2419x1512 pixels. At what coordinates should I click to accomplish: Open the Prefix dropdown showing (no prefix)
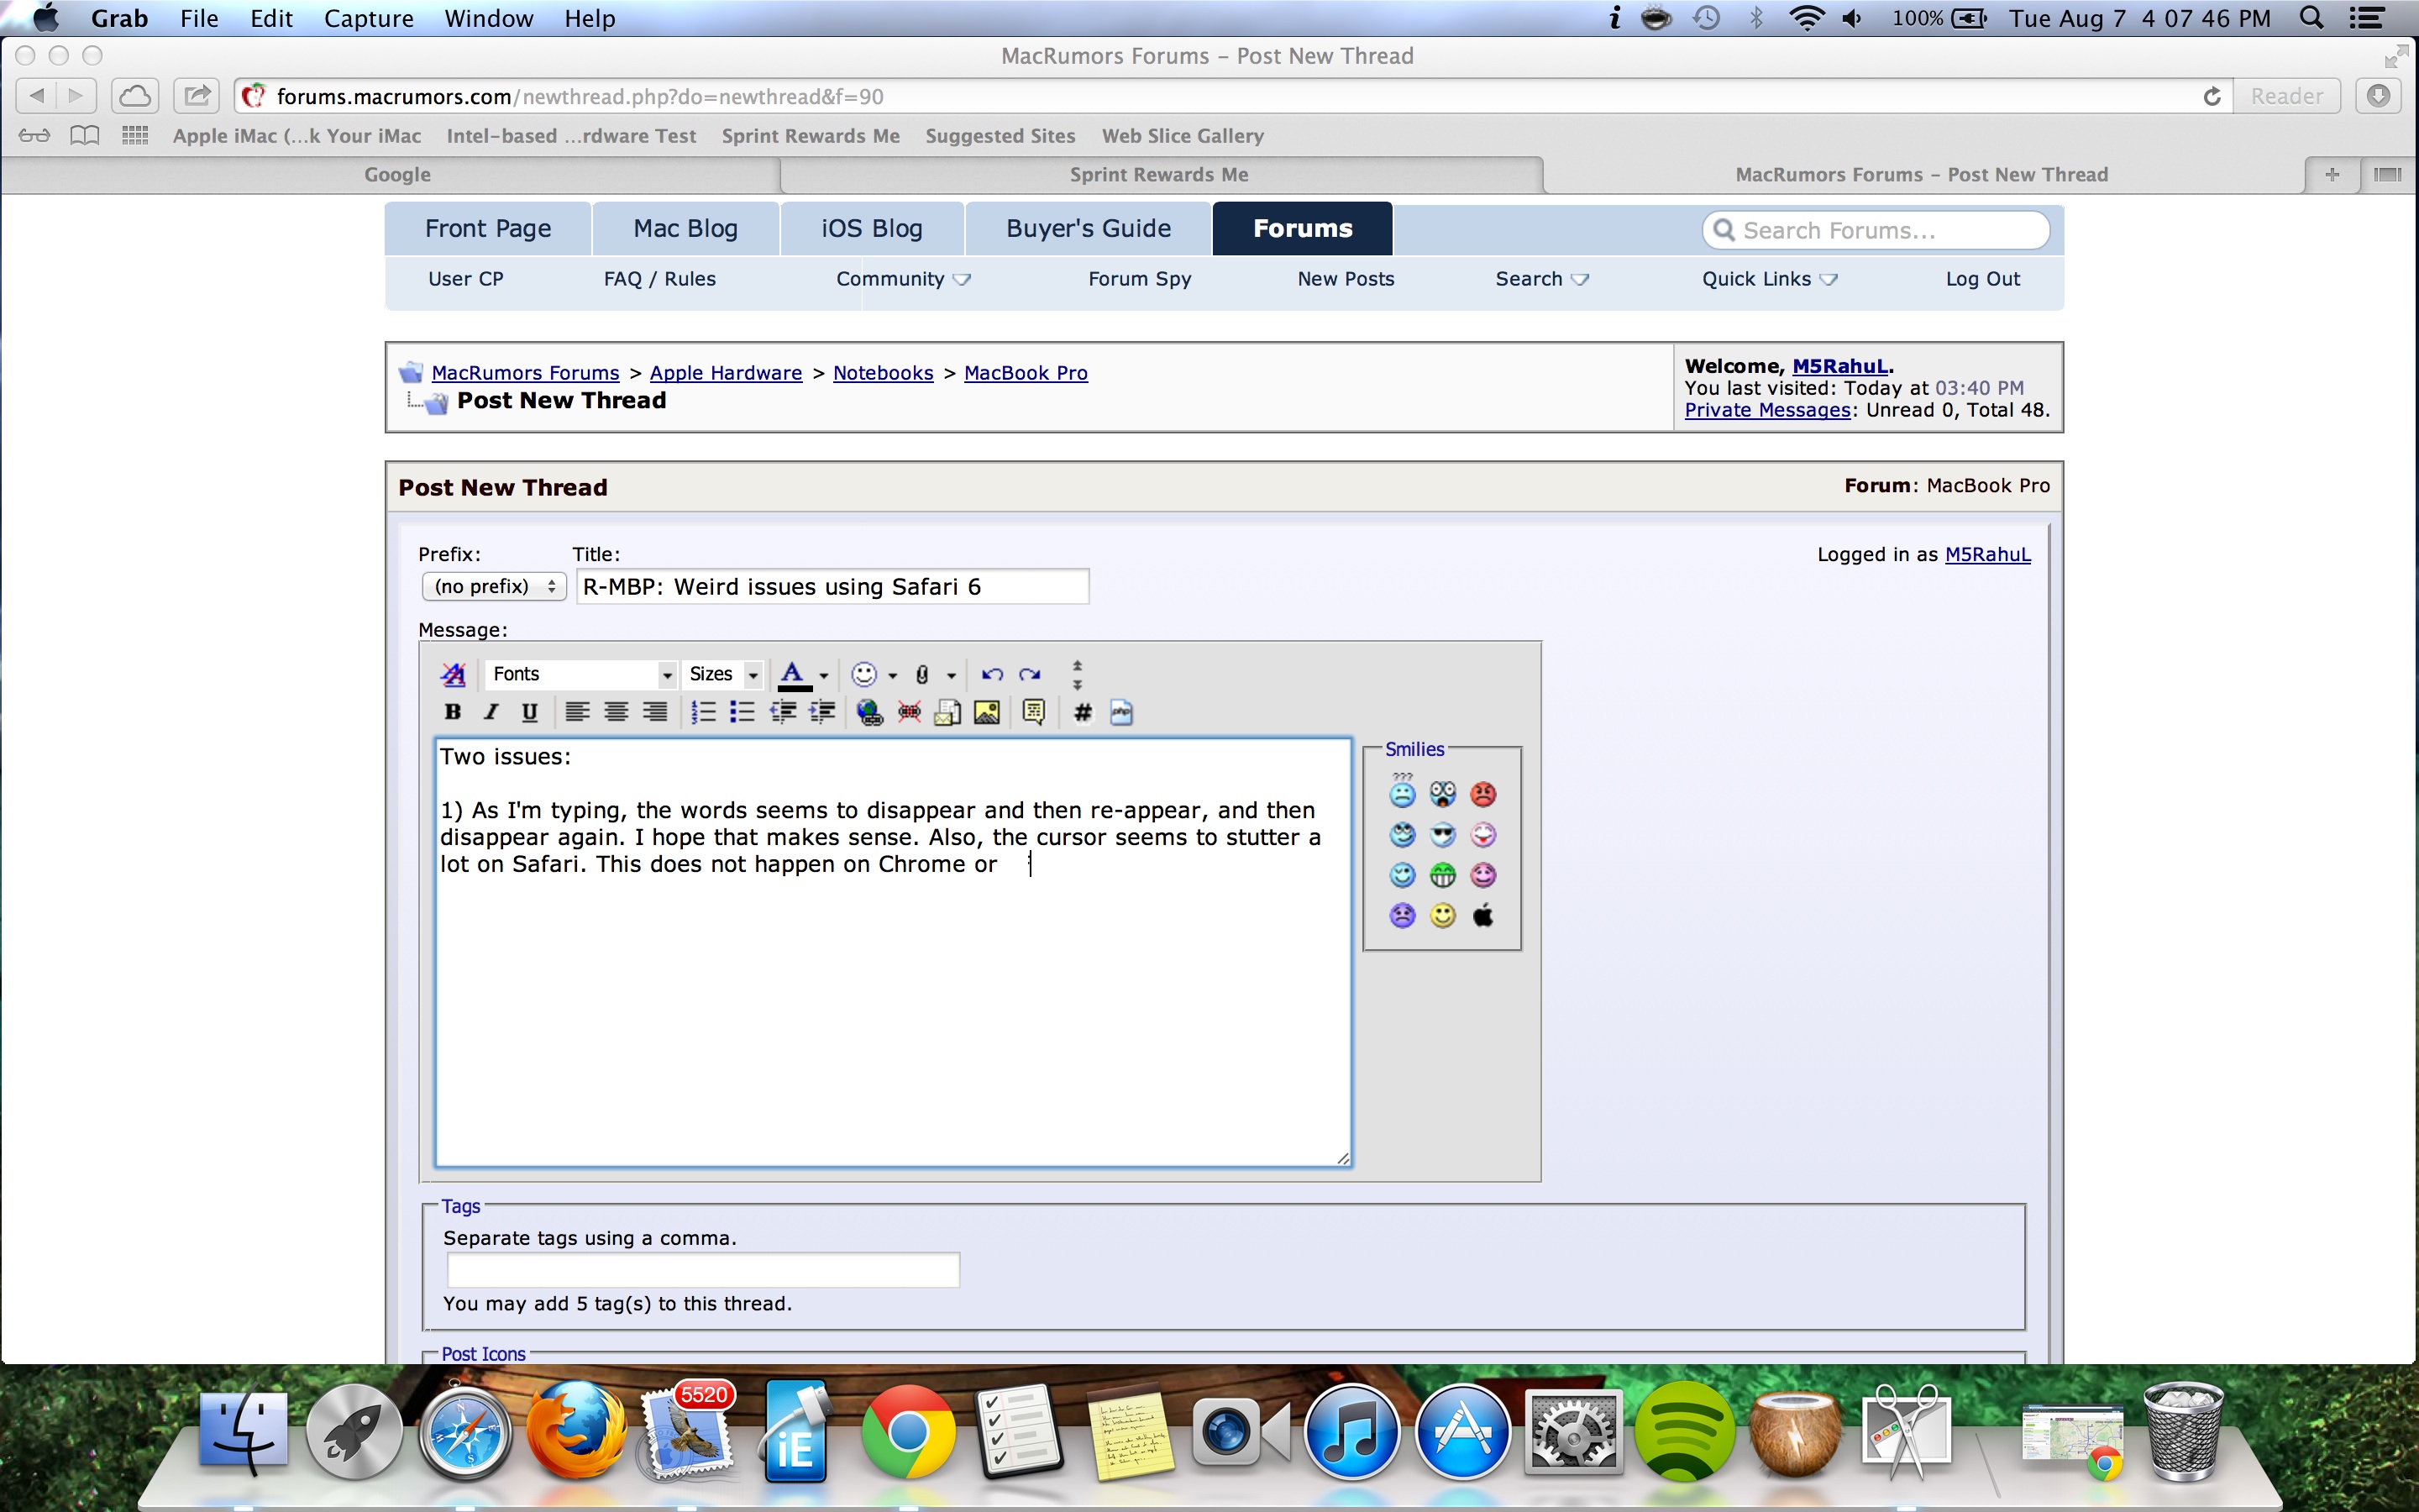tap(495, 586)
